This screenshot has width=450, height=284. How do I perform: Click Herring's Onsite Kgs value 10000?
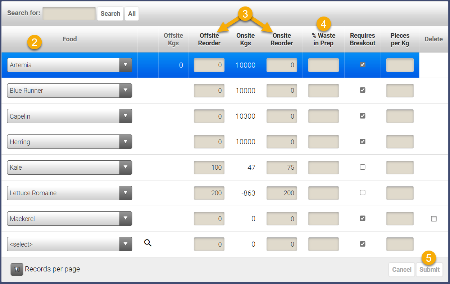[x=245, y=142]
